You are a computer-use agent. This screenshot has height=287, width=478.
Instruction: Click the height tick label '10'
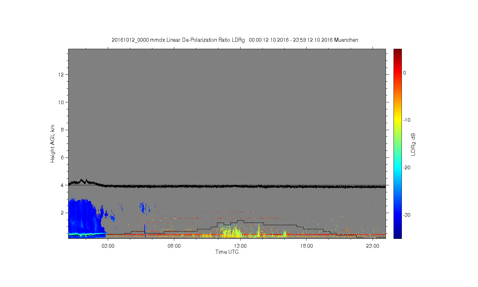61,102
